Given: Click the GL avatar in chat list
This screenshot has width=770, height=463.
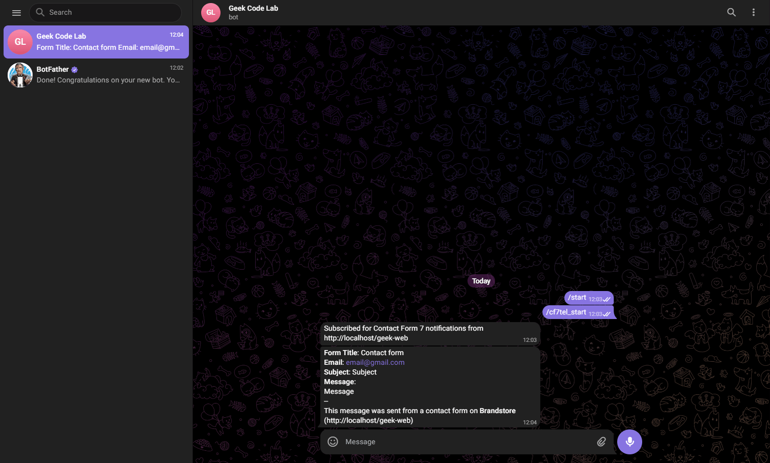Looking at the screenshot, I should (x=20, y=42).
